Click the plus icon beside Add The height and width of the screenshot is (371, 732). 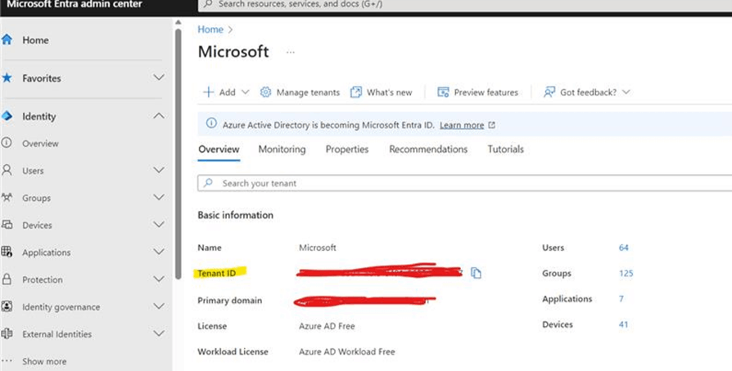pyautogui.click(x=208, y=92)
